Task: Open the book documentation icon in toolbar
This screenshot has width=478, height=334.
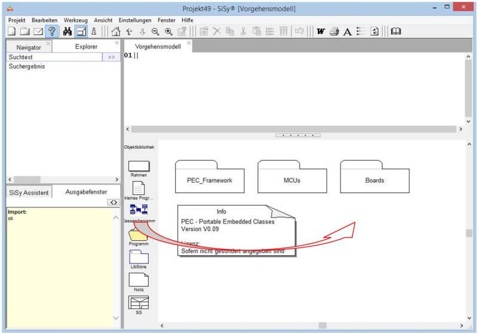Action: coord(396,32)
